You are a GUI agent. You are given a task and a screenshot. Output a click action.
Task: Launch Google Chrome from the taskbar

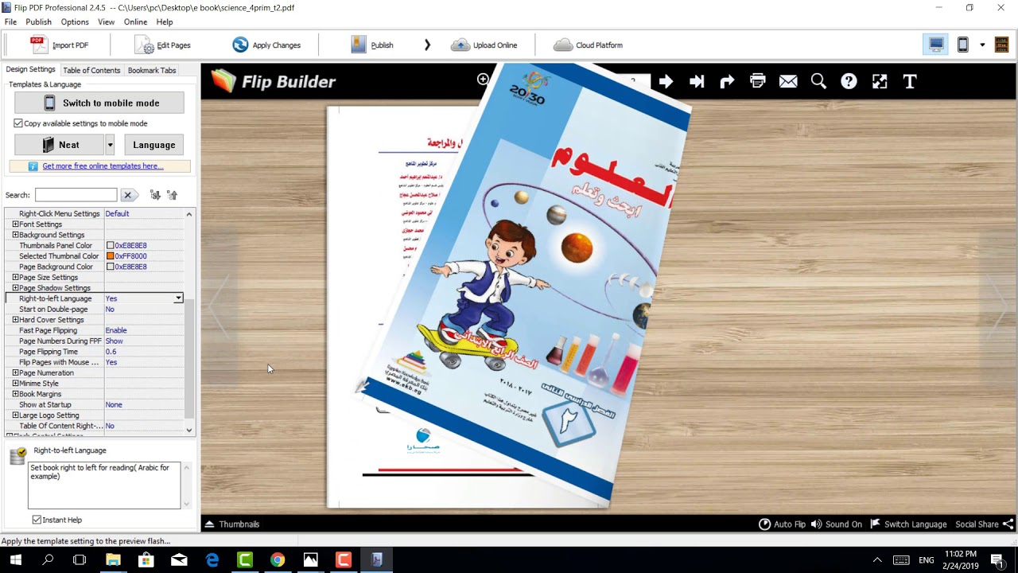(x=277, y=560)
